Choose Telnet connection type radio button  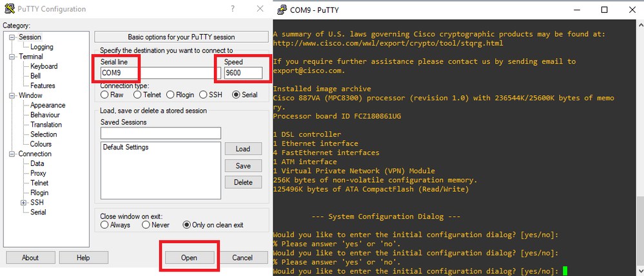[x=137, y=95]
